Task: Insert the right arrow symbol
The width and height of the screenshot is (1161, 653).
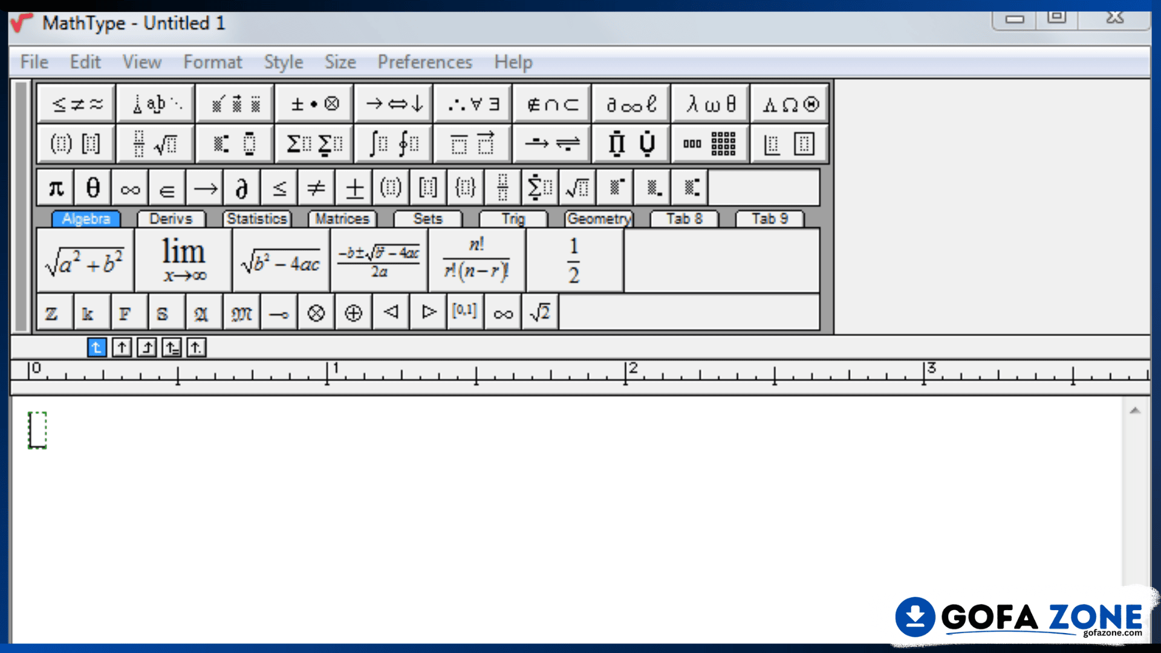Action: point(204,188)
